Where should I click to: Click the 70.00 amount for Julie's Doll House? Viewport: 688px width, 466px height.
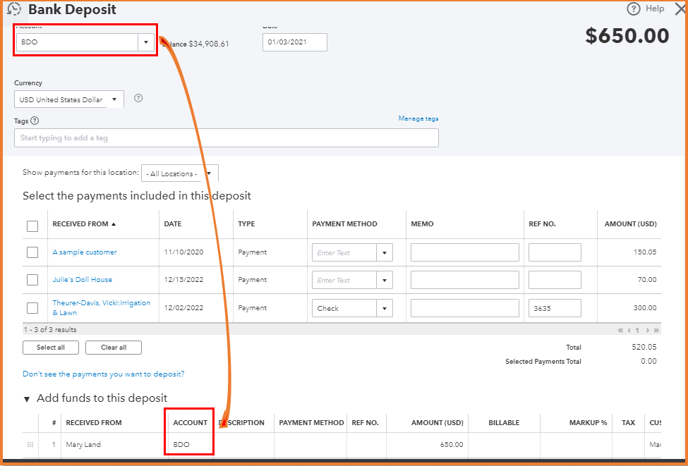coord(647,279)
